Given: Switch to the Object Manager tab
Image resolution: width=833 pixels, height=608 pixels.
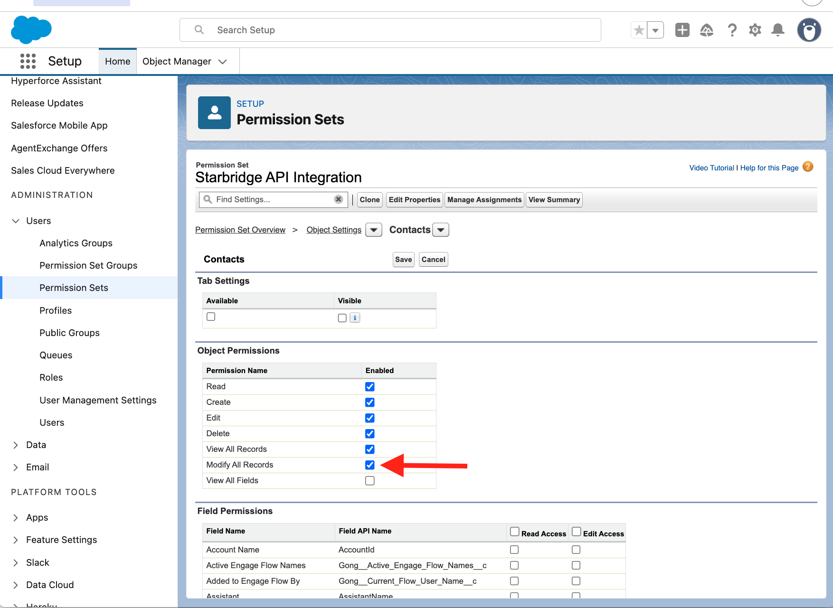Looking at the screenshot, I should [x=177, y=61].
